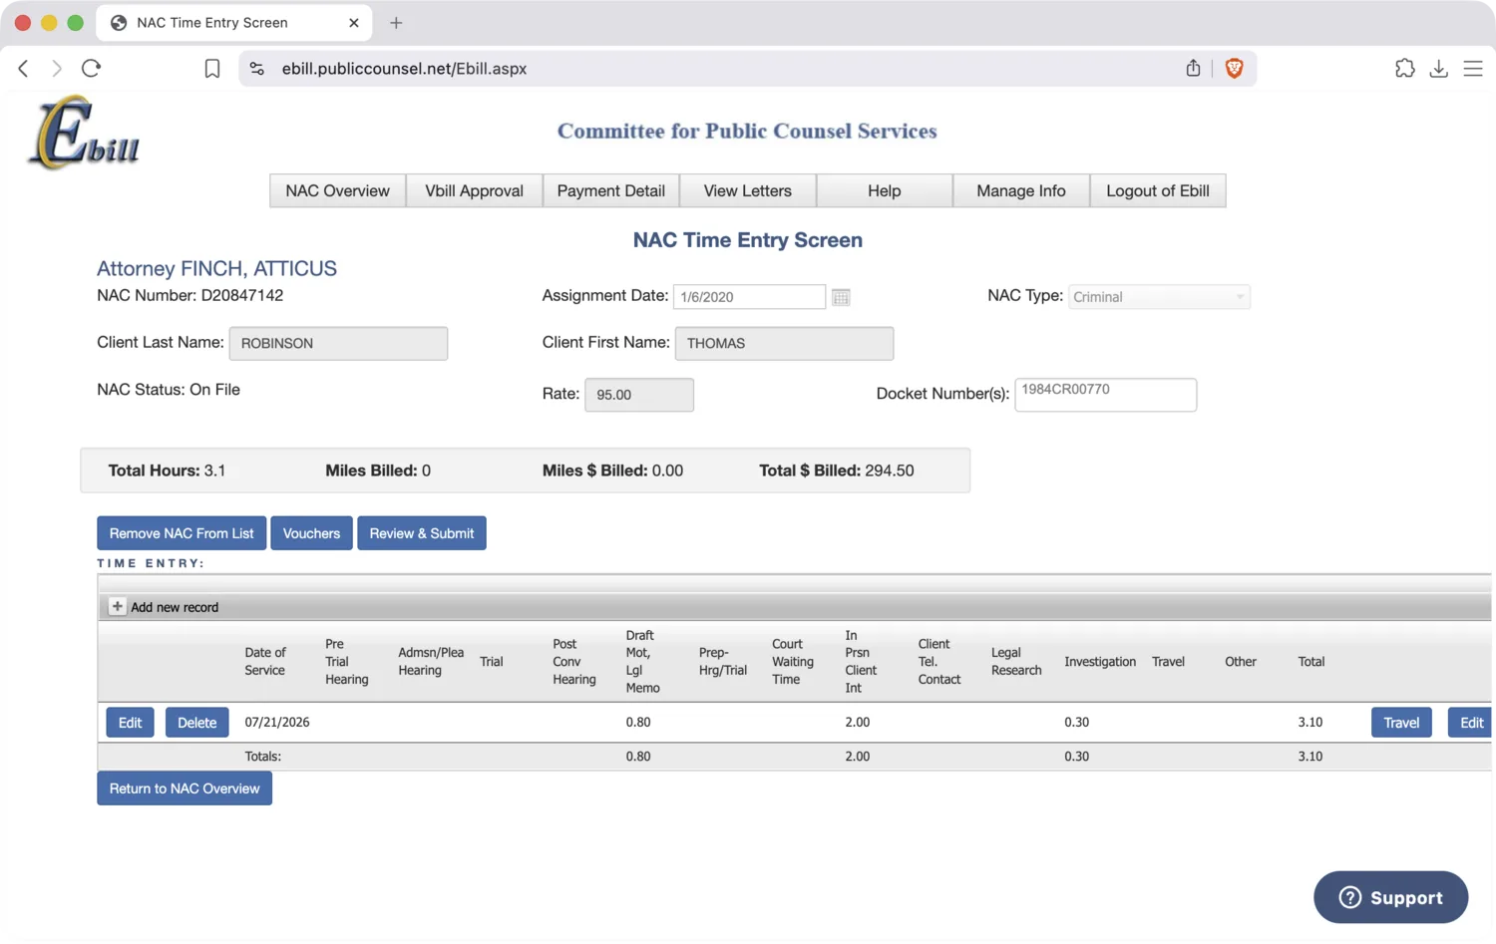Open a new browser tab with plus

(396, 22)
